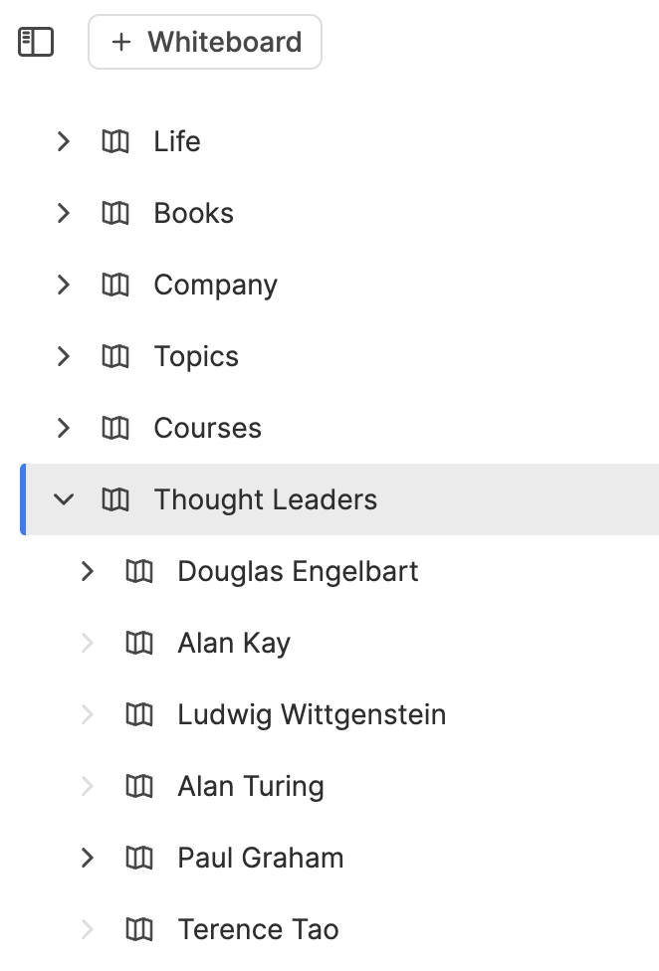Expand the Books notebook chevron
Viewport: 659px width, 971px height.
(64, 213)
